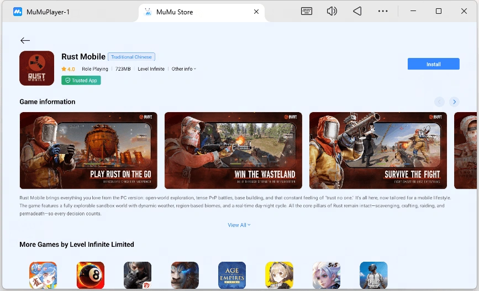Maximize the MuMuPlayer window
Viewport: 479px width, 291px height.
tap(438, 11)
